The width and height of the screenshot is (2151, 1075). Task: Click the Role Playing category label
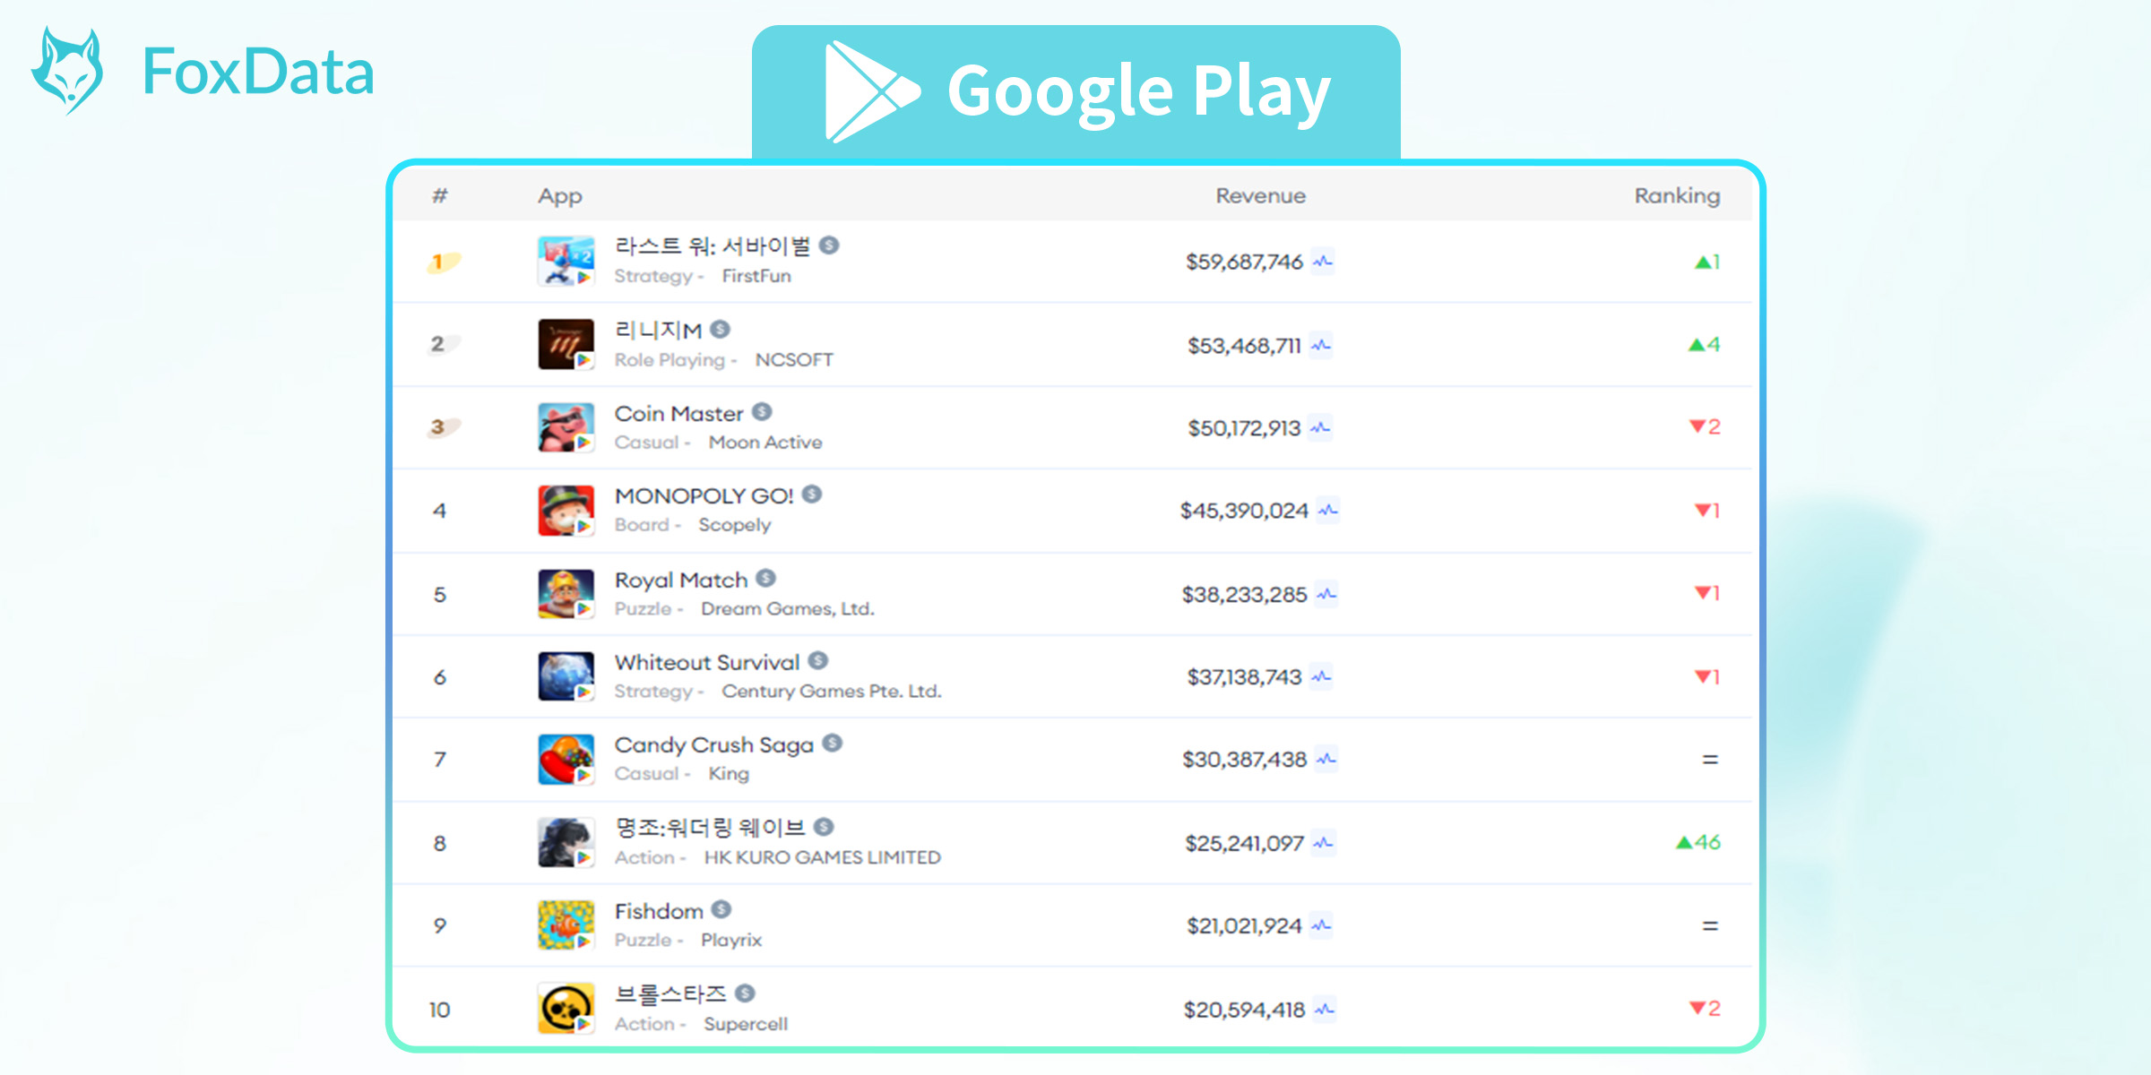(669, 360)
